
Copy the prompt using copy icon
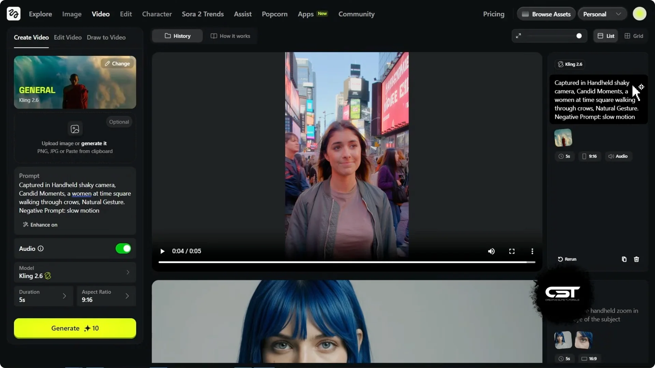pyautogui.click(x=624, y=259)
